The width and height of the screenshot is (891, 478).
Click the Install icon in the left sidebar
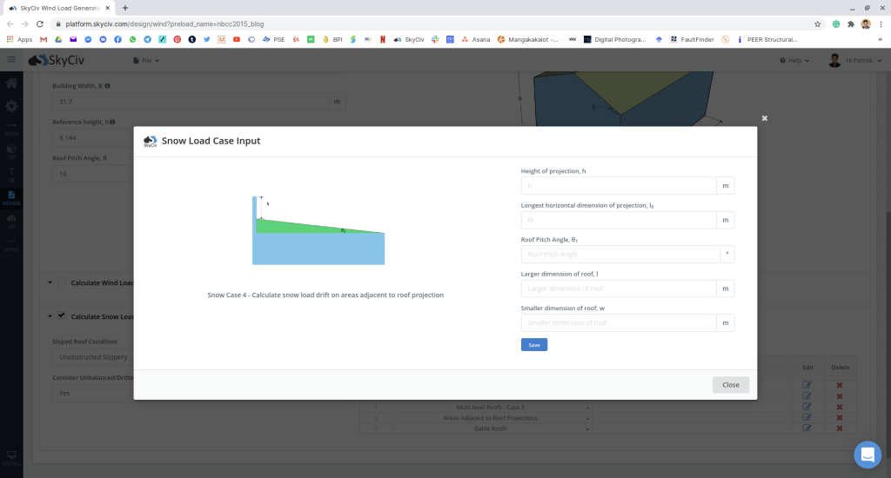click(x=11, y=457)
